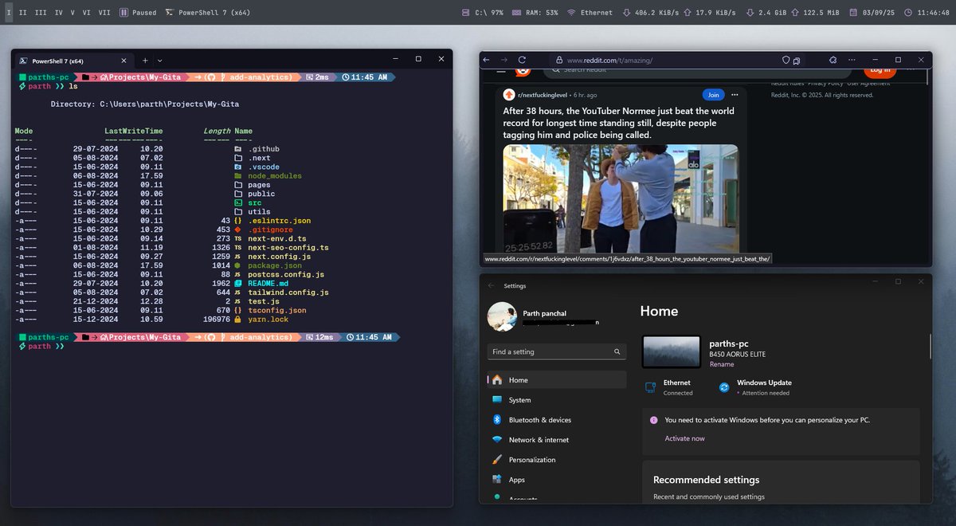Switch to workspace III in the top bar

coord(40,13)
